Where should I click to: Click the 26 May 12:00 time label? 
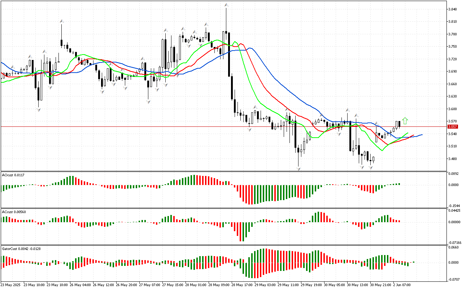click(x=104, y=285)
